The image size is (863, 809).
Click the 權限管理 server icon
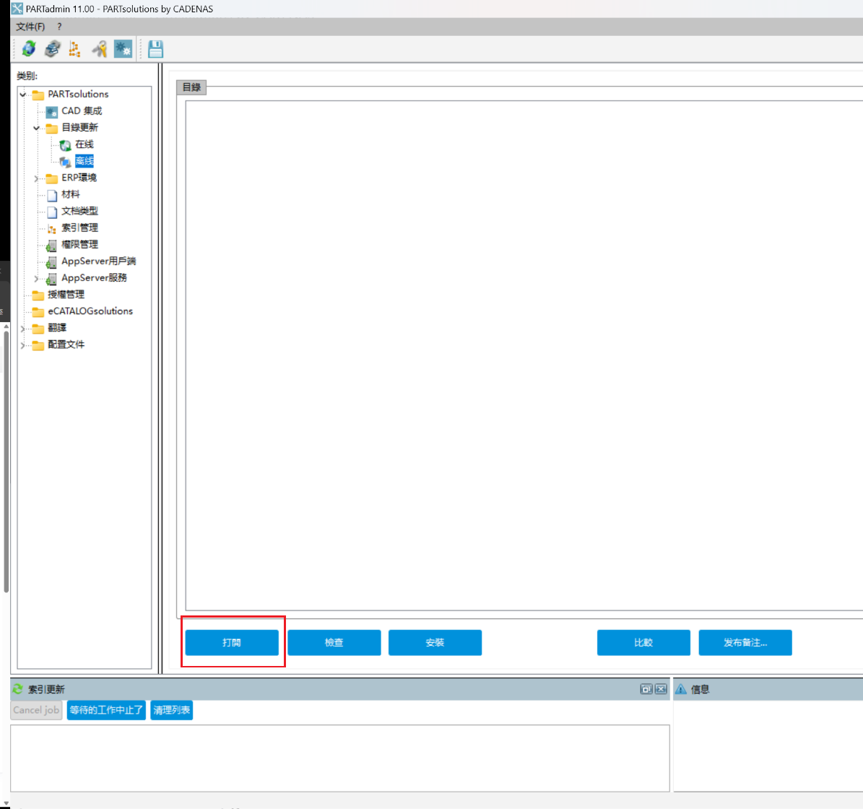51,246
